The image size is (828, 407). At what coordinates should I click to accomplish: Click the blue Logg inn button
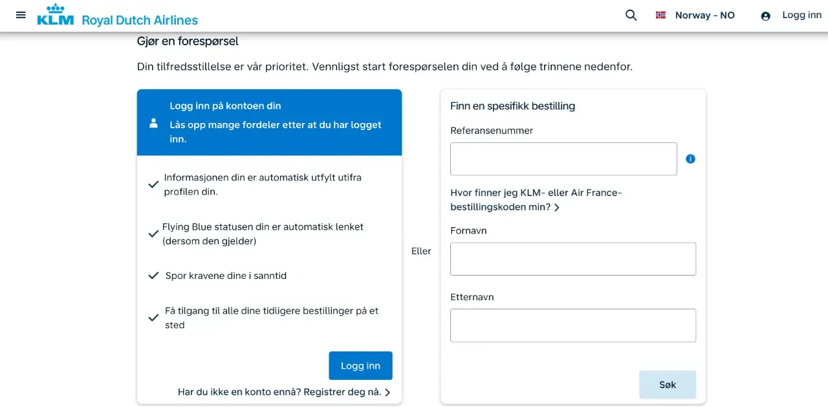(x=360, y=366)
